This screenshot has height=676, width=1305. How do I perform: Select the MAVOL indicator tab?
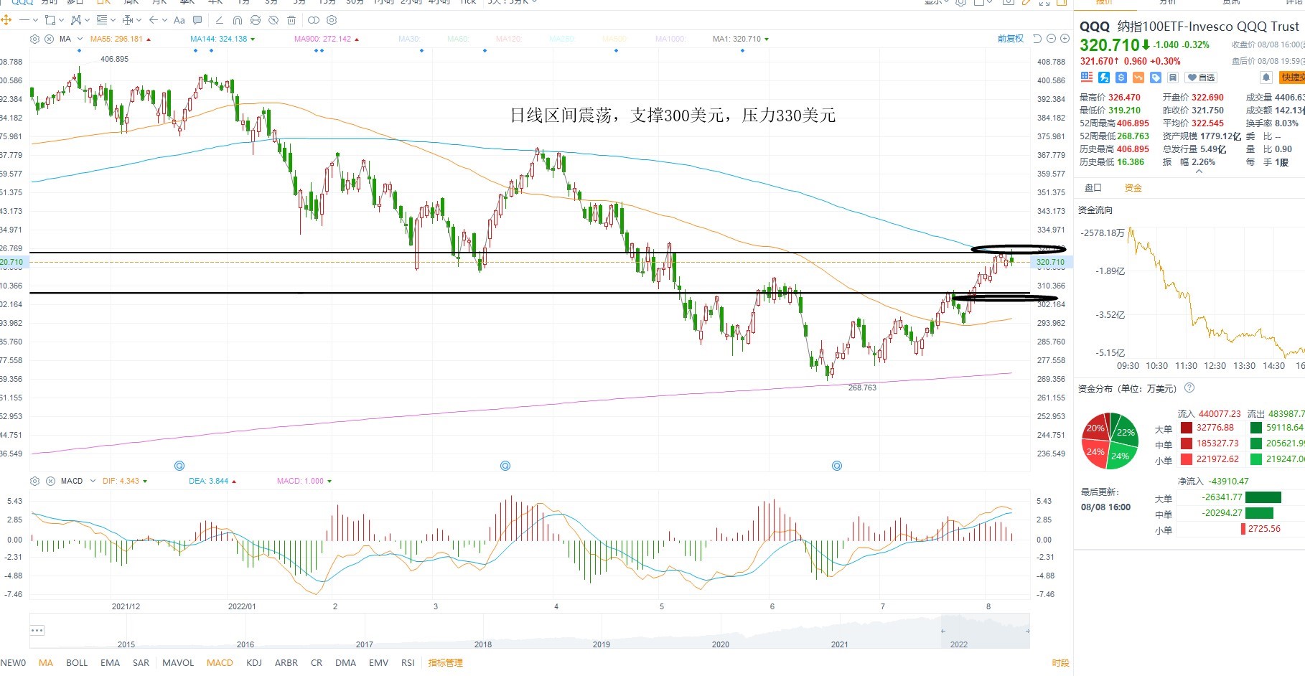coord(178,663)
